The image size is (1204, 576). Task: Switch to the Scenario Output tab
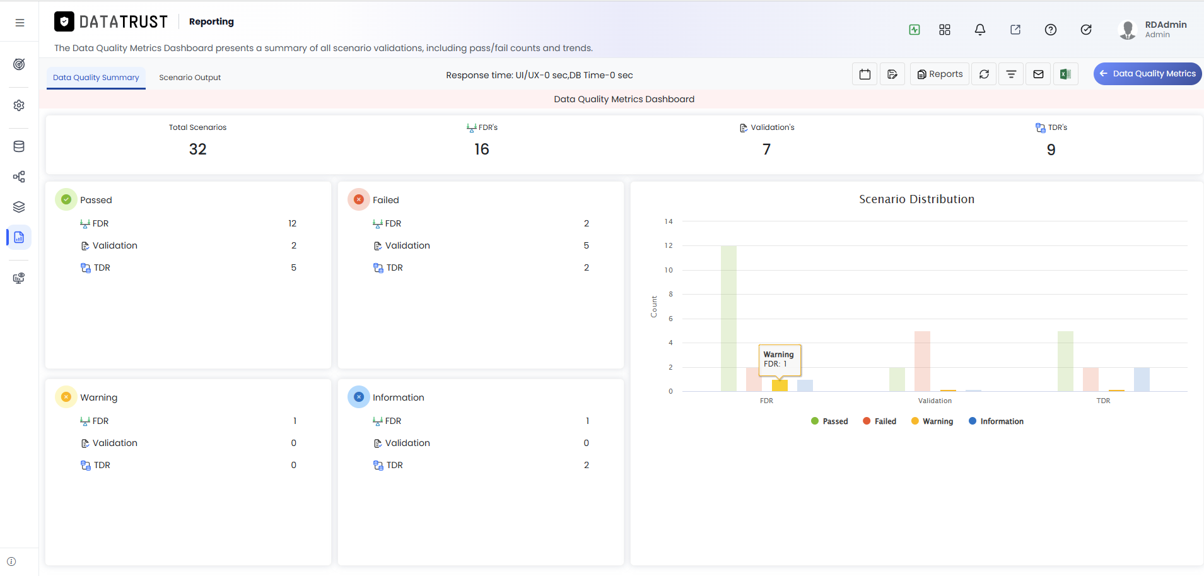(190, 78)
